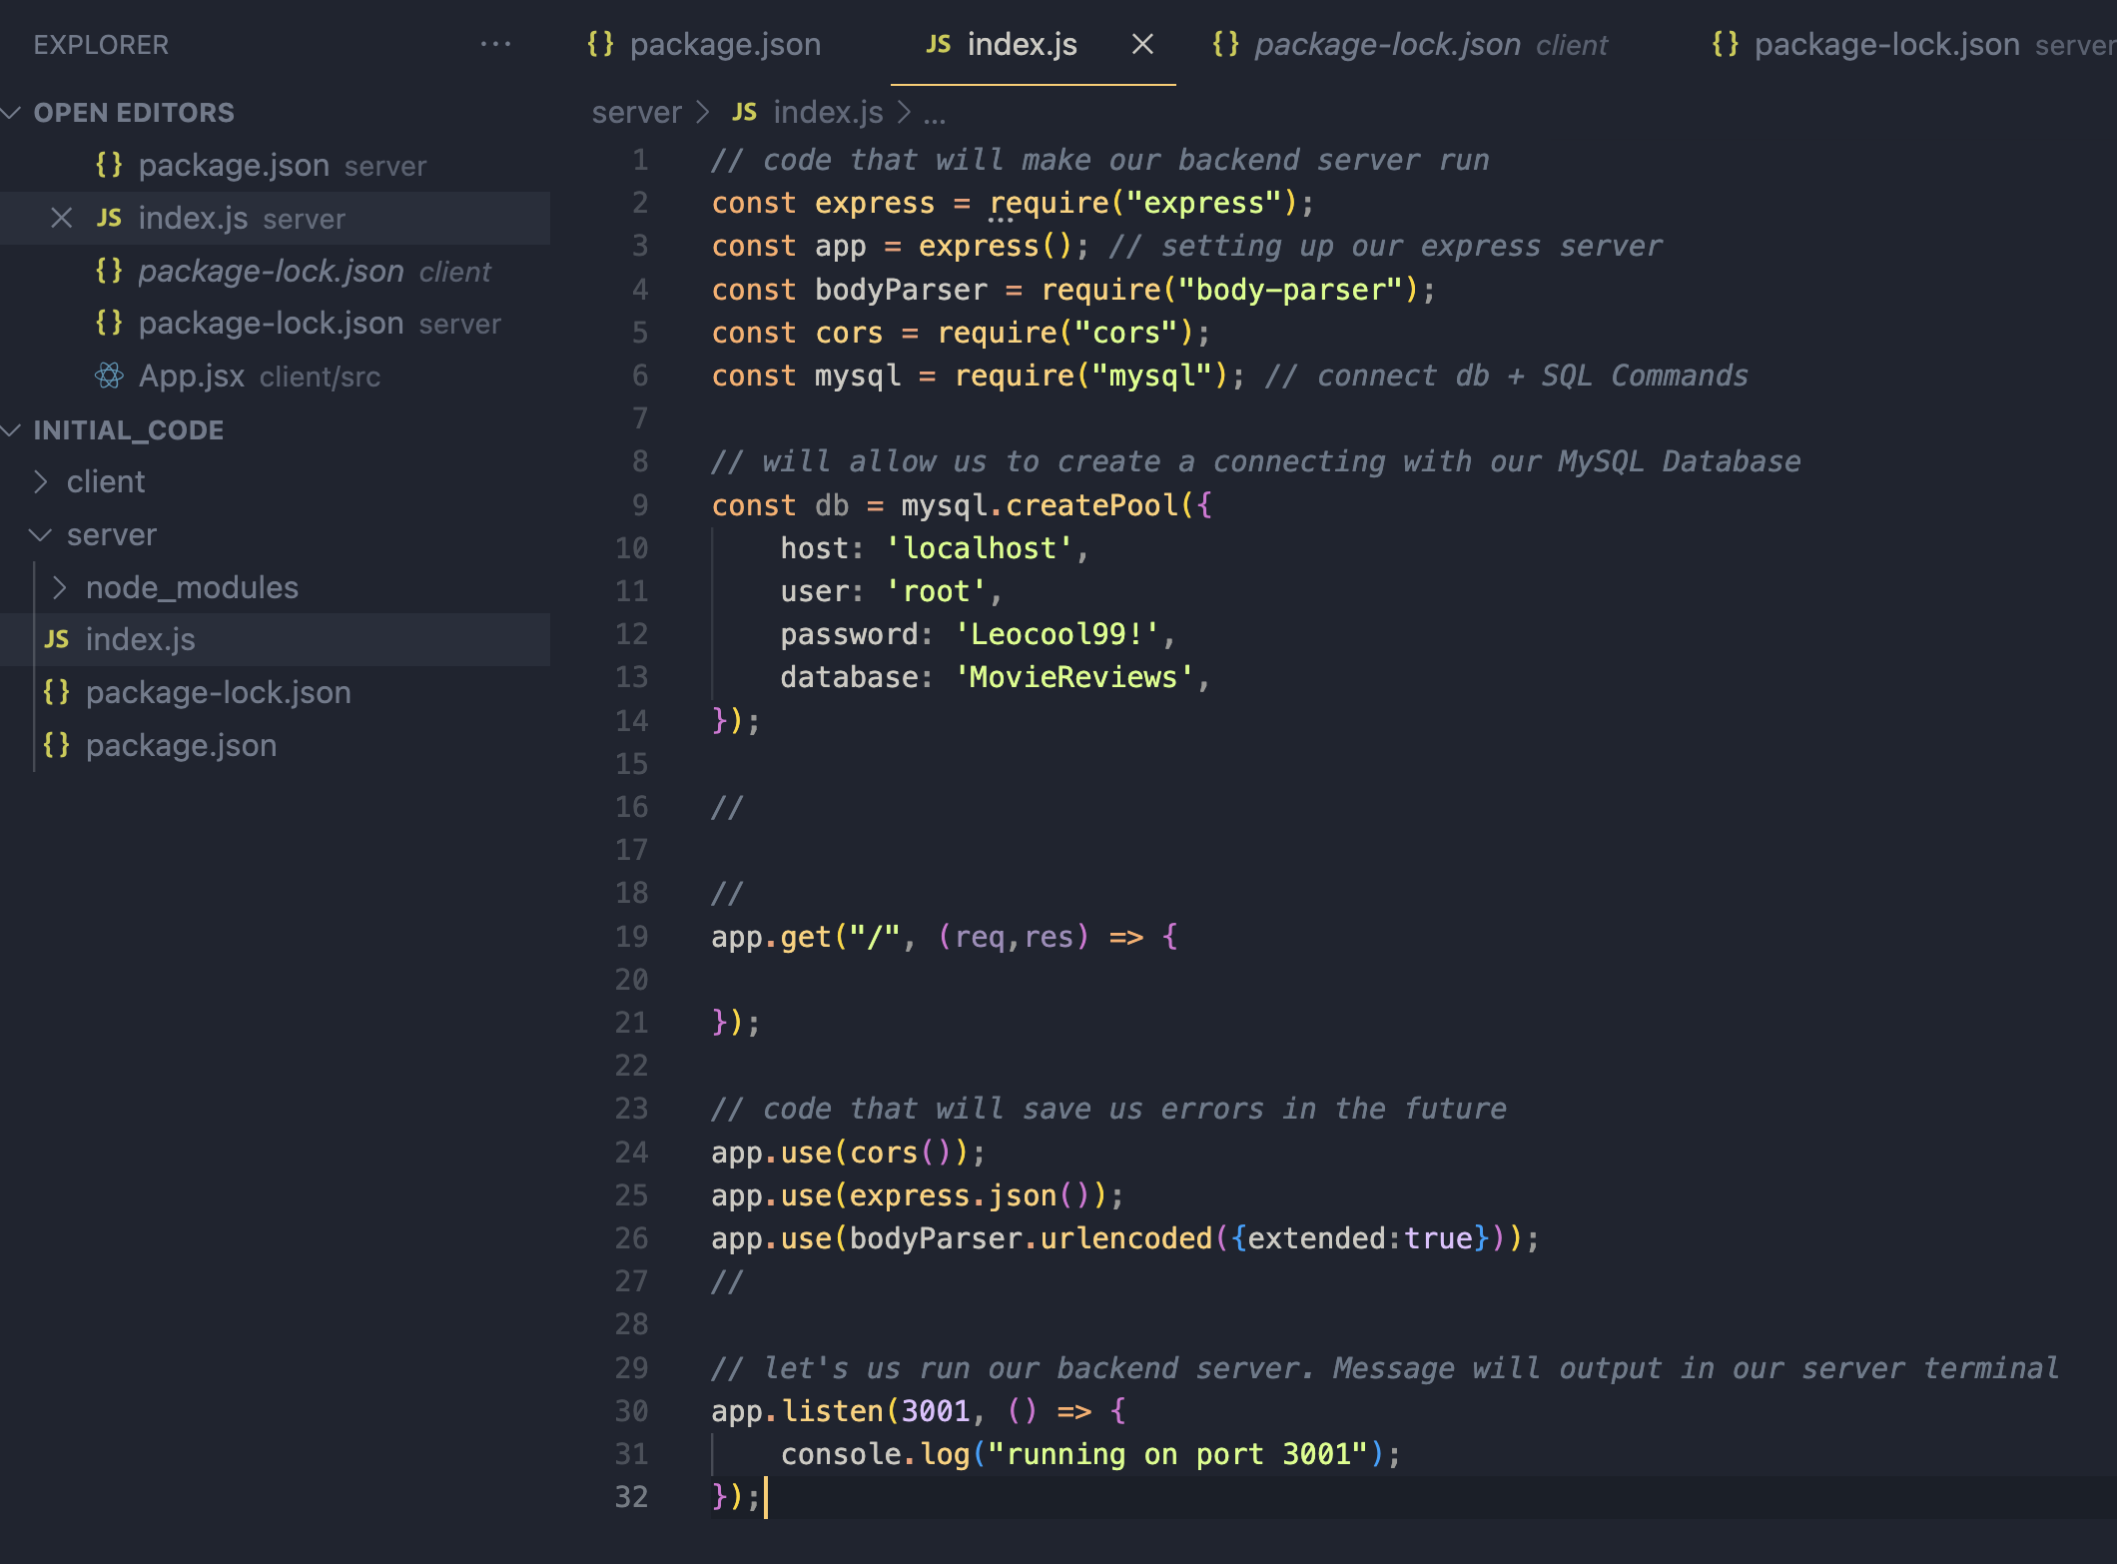Viewport: 2117px width, 1564px height.
Task: Click JS icon in the breadcrumb bar
Action: pyautogui.click(x=744, y=112)
